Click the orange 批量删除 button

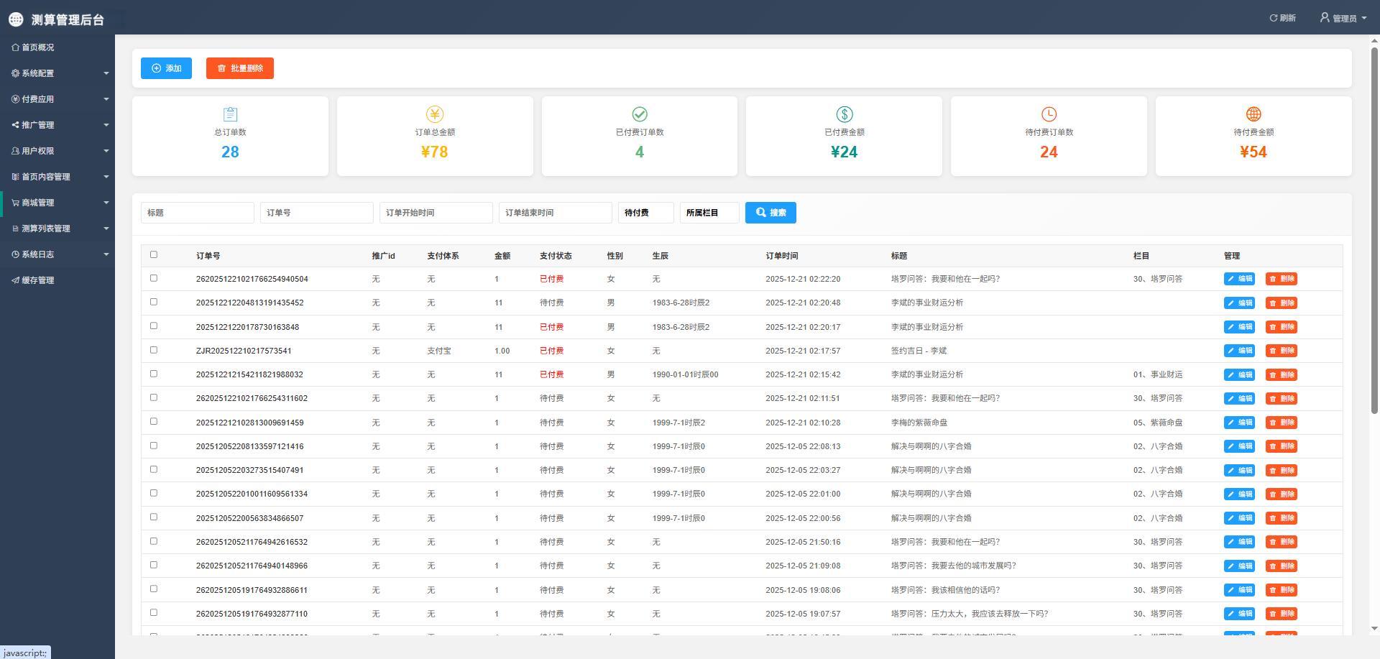(x=239, y=68)
